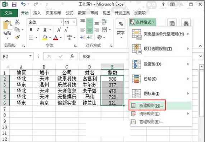Screen dimensions: 205x142
Task: Apply the yellow fill color bucket
Action: (45, 37)
